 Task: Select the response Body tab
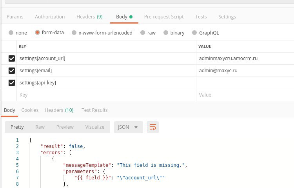(9, 110)
